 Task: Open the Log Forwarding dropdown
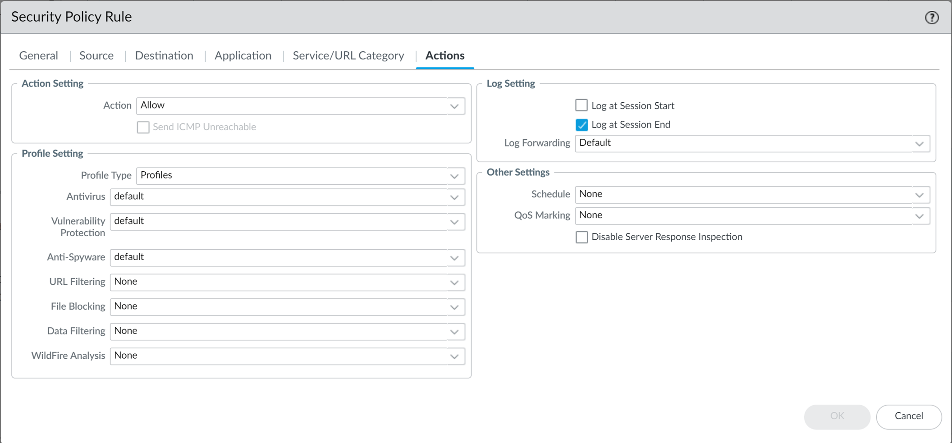pos(752,144)
